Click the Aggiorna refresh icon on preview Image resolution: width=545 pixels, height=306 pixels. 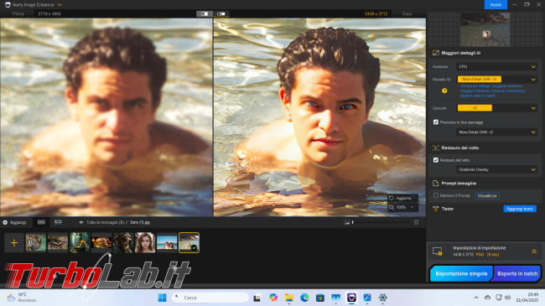pos(392,198)
